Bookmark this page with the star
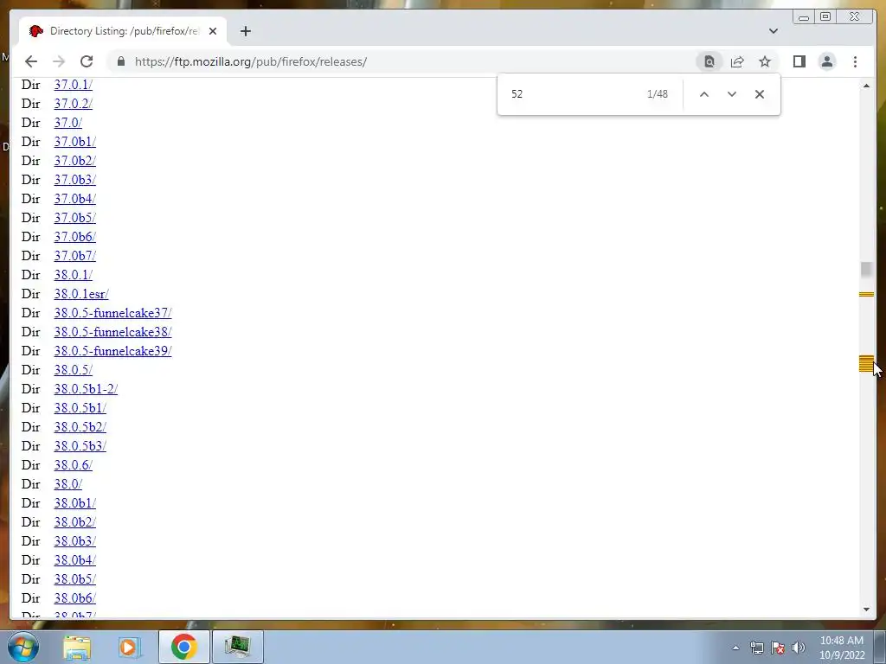Screen dimensions: 886x664 click(765, 61)
